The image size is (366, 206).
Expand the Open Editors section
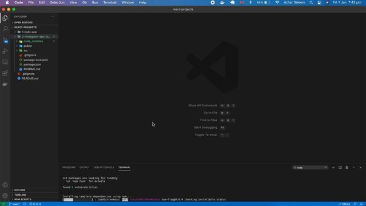point(34,22)
